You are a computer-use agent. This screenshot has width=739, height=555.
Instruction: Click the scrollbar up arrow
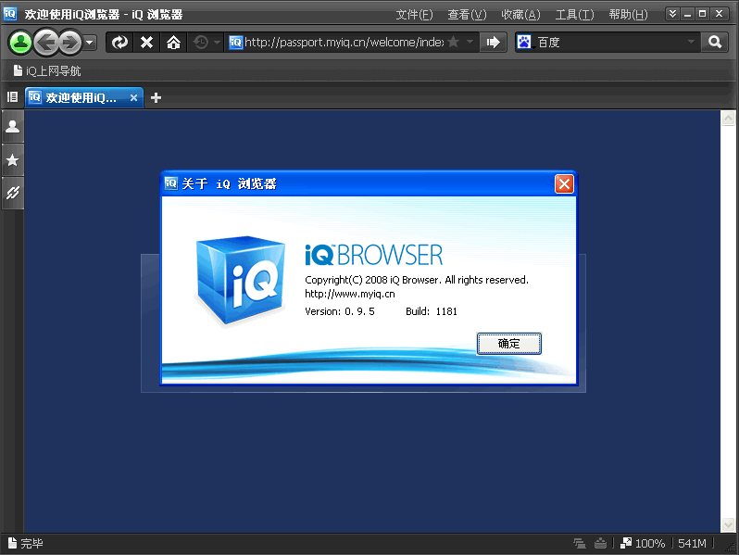[x=728, y=118]
